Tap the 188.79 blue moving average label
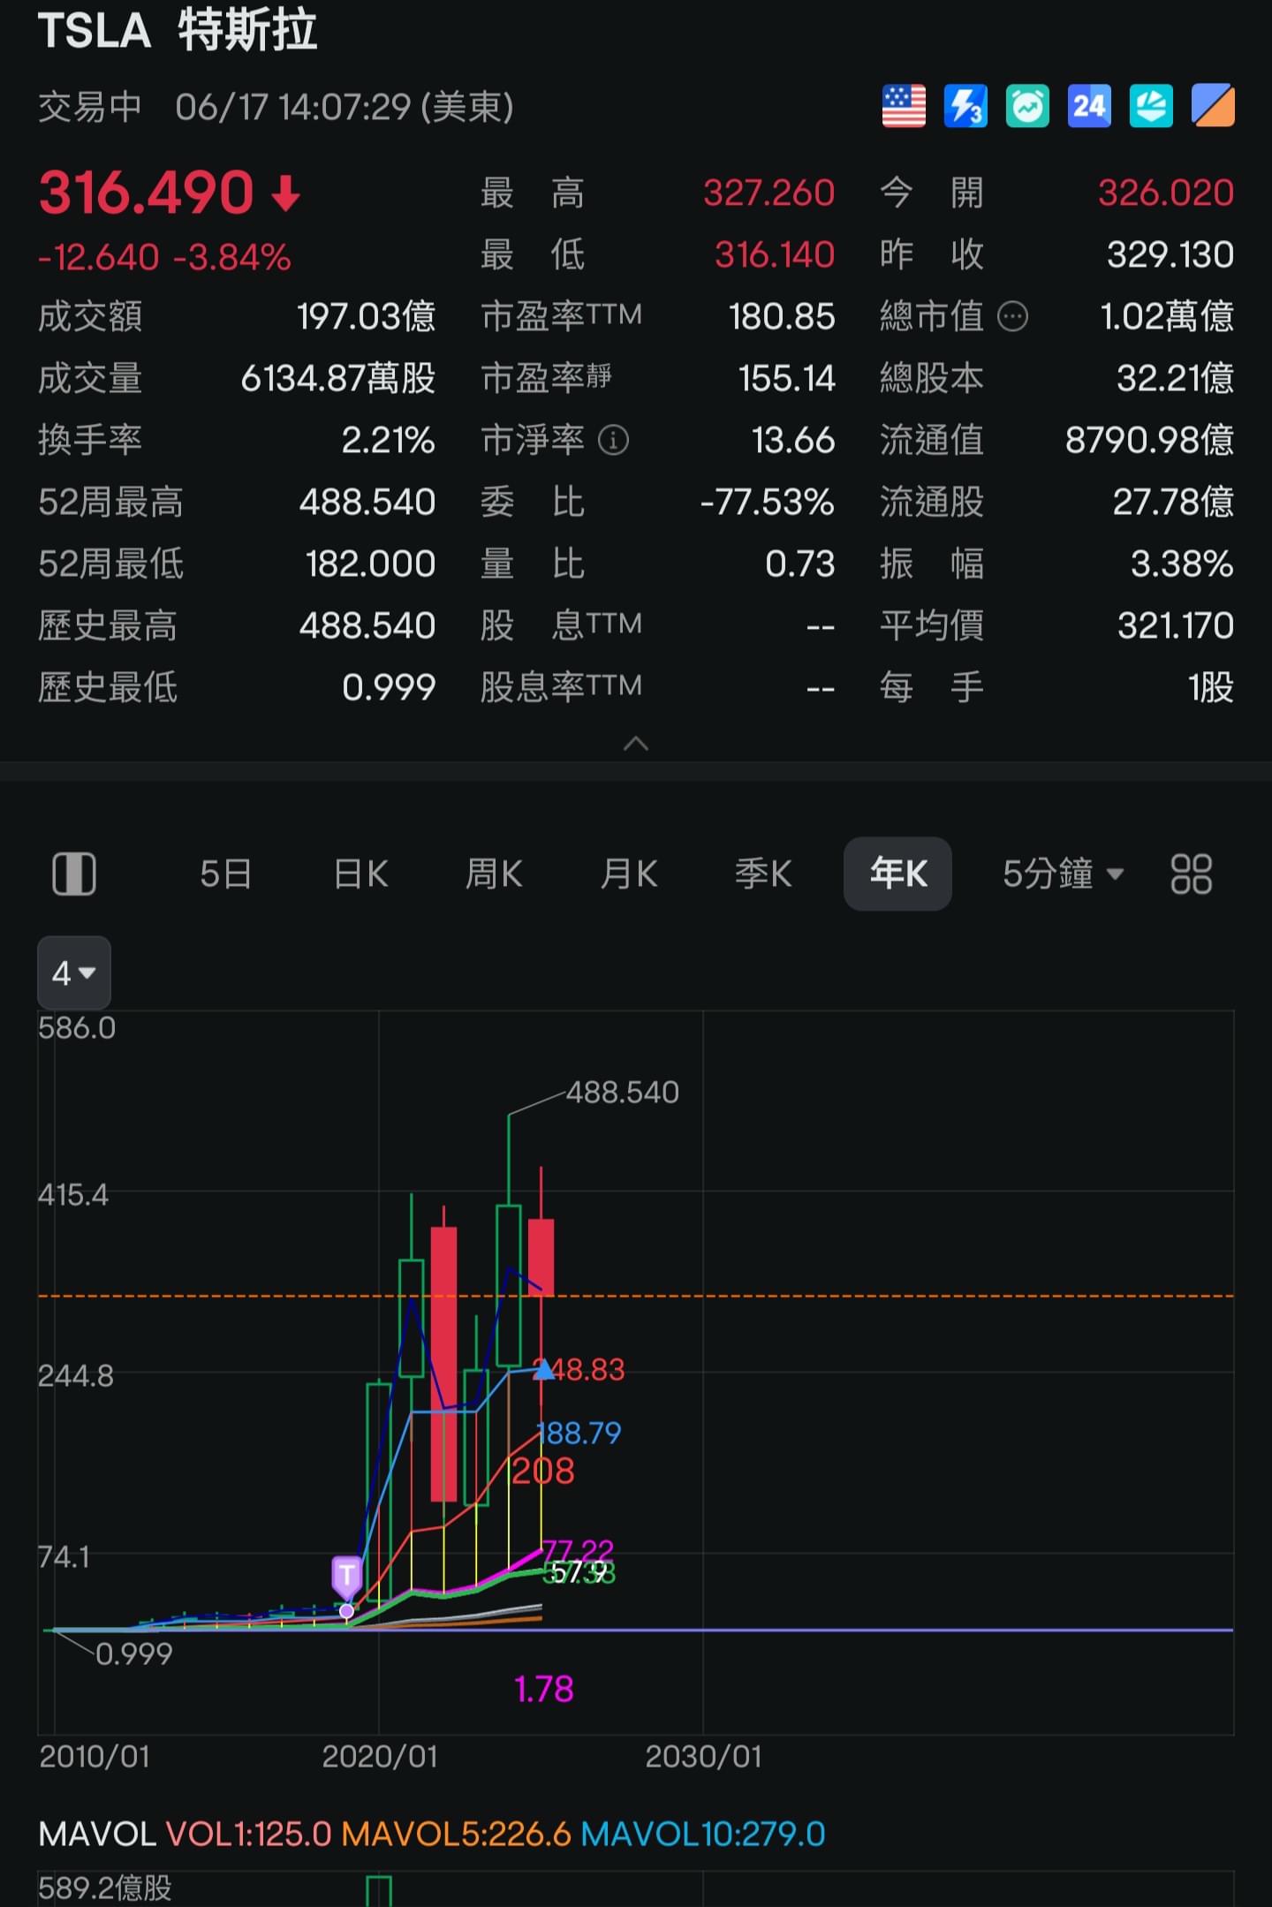 pyautogui.click(x=579, y=1433)
